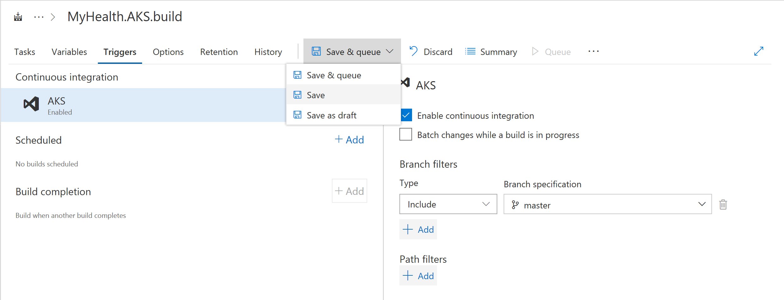Switch to the Variables tab
784x300 pixels.
click(69, 52)
